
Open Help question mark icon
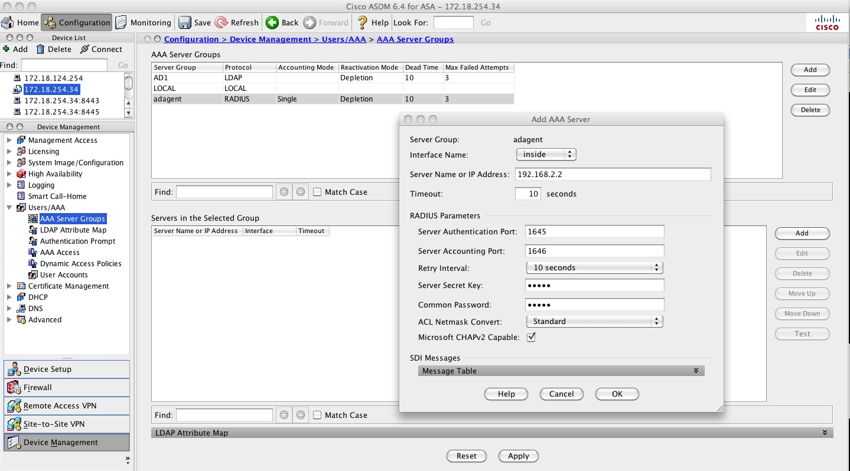tap(363, 22)
